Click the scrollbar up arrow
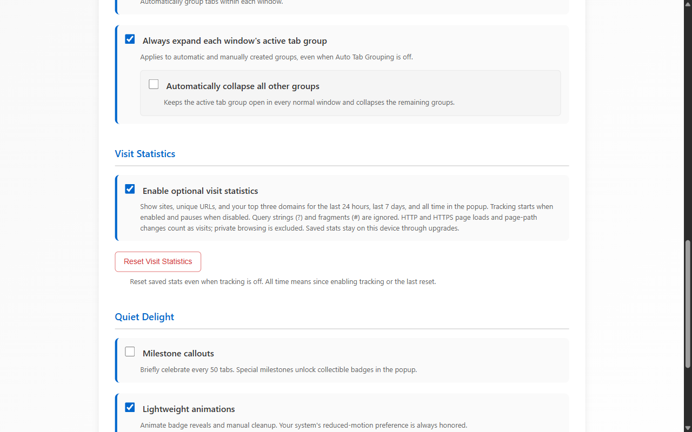This screenshot has height=432, width=692. pyautogui.click(x=688, y=4)
